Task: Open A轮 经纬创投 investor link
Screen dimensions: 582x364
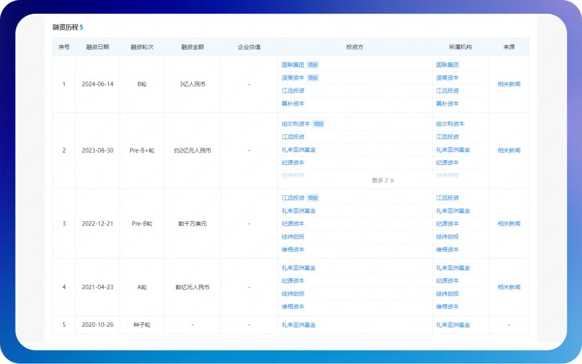Action: (x=293, y=294)
